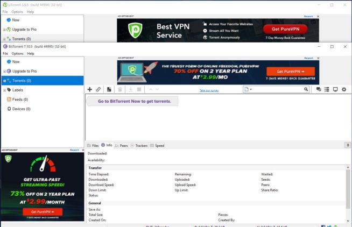This screenshot has height=227, width=352.
Task: Move torrent down the queue
Action: pyautogui.click(x=157, y=89)
